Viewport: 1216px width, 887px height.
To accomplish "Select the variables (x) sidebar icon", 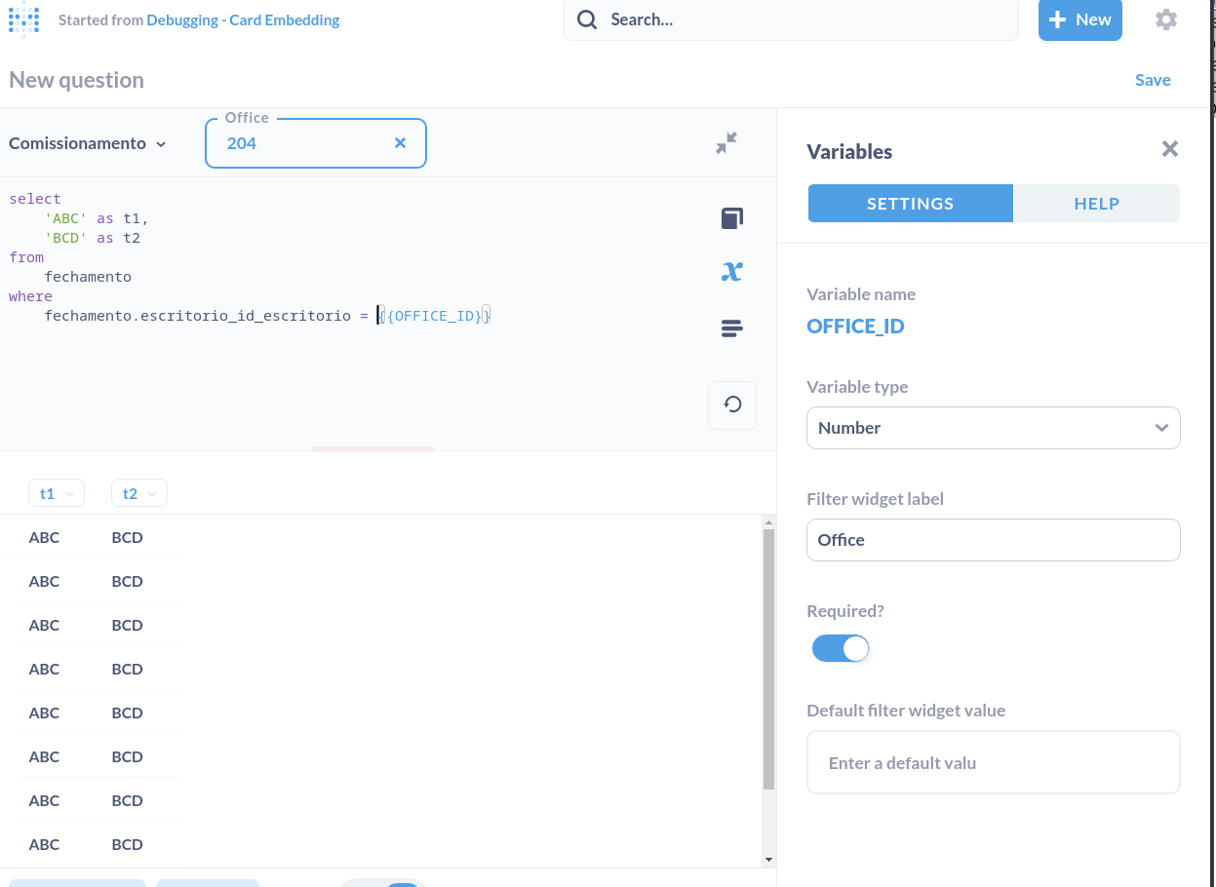I will (x=731, y=271).
